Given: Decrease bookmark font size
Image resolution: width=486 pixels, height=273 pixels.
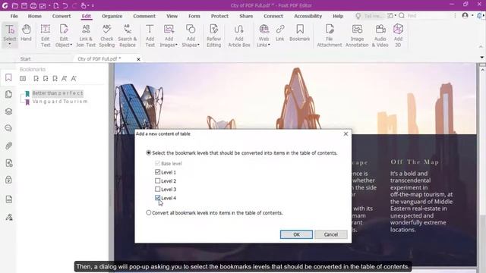Looking at the screenshot, I should point(74,79).
